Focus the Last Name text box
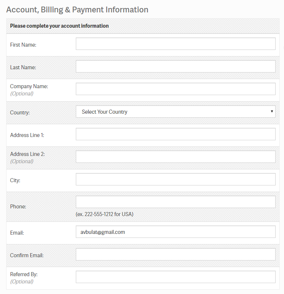Viewport: 284px width, 294px height. (x=175, y=66)
